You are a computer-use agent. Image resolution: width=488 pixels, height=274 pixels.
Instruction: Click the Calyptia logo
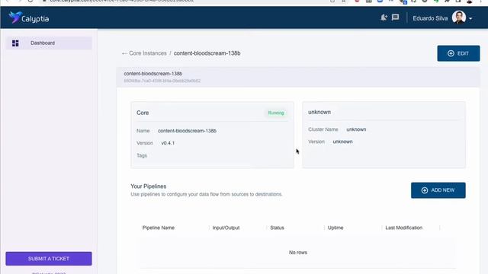coord(29,18)
